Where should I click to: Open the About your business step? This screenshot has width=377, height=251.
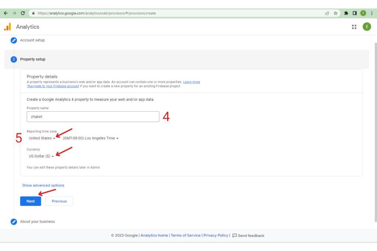click(37, 222)
